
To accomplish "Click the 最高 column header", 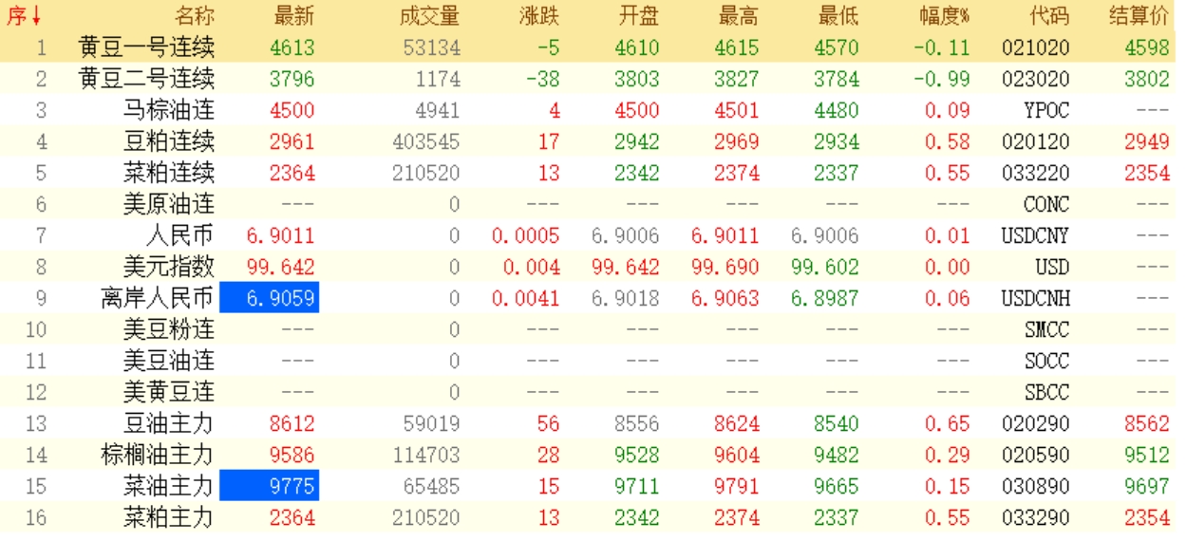I will point(739,16).
